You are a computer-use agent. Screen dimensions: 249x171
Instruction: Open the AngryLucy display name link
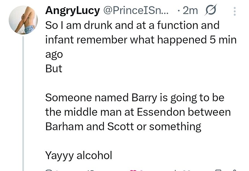[72, 11]
